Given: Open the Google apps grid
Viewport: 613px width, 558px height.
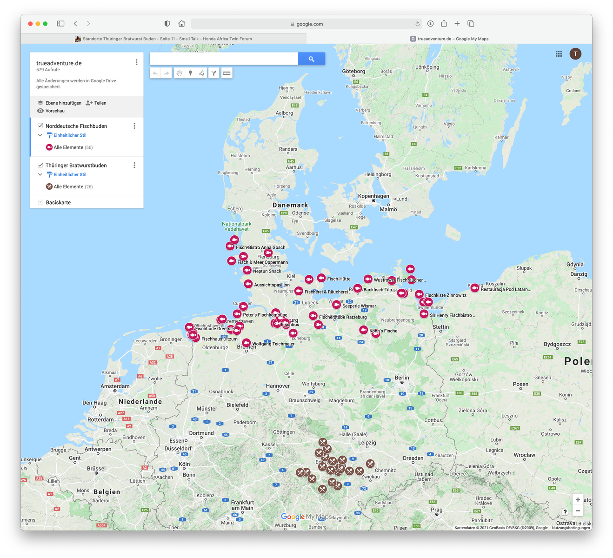Looking at the screenshot, I should (x=559, y=54).
